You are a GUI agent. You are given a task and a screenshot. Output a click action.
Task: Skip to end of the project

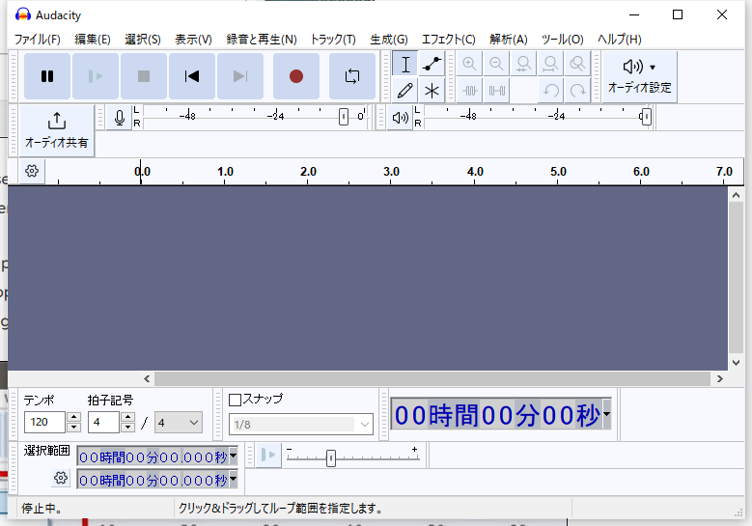(239, 76)
